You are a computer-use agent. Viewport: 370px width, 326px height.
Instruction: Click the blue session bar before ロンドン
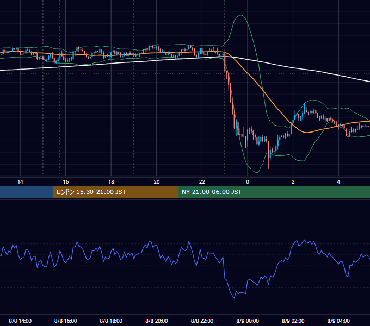[27, 192]
